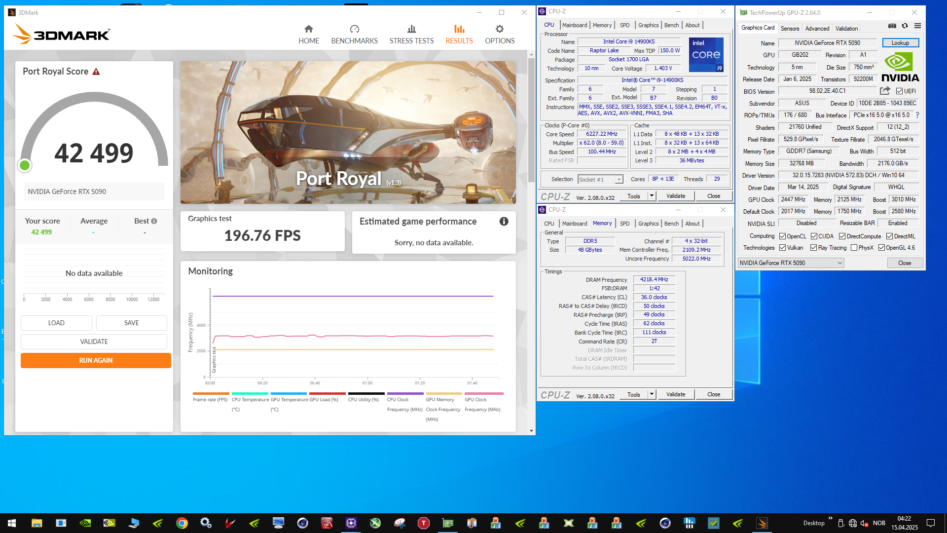Click the CPU Temperature teal legend swatch
Viewport: 947px width, 533px height.
tap(250, 394)
